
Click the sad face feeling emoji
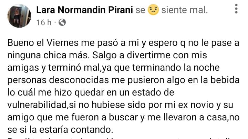click(x=152, y=10)
